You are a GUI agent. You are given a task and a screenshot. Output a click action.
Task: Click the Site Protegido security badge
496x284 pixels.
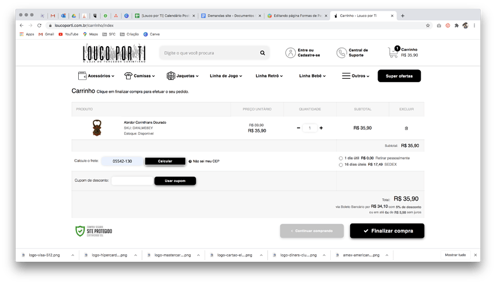(93, 231)
